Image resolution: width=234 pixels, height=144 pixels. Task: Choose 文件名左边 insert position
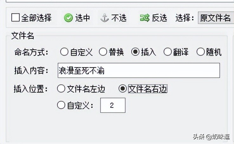click(x=61, y=88)
